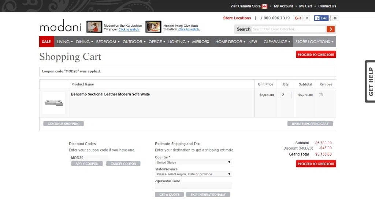Click the discount amount -$45.00

click(325, 148)
